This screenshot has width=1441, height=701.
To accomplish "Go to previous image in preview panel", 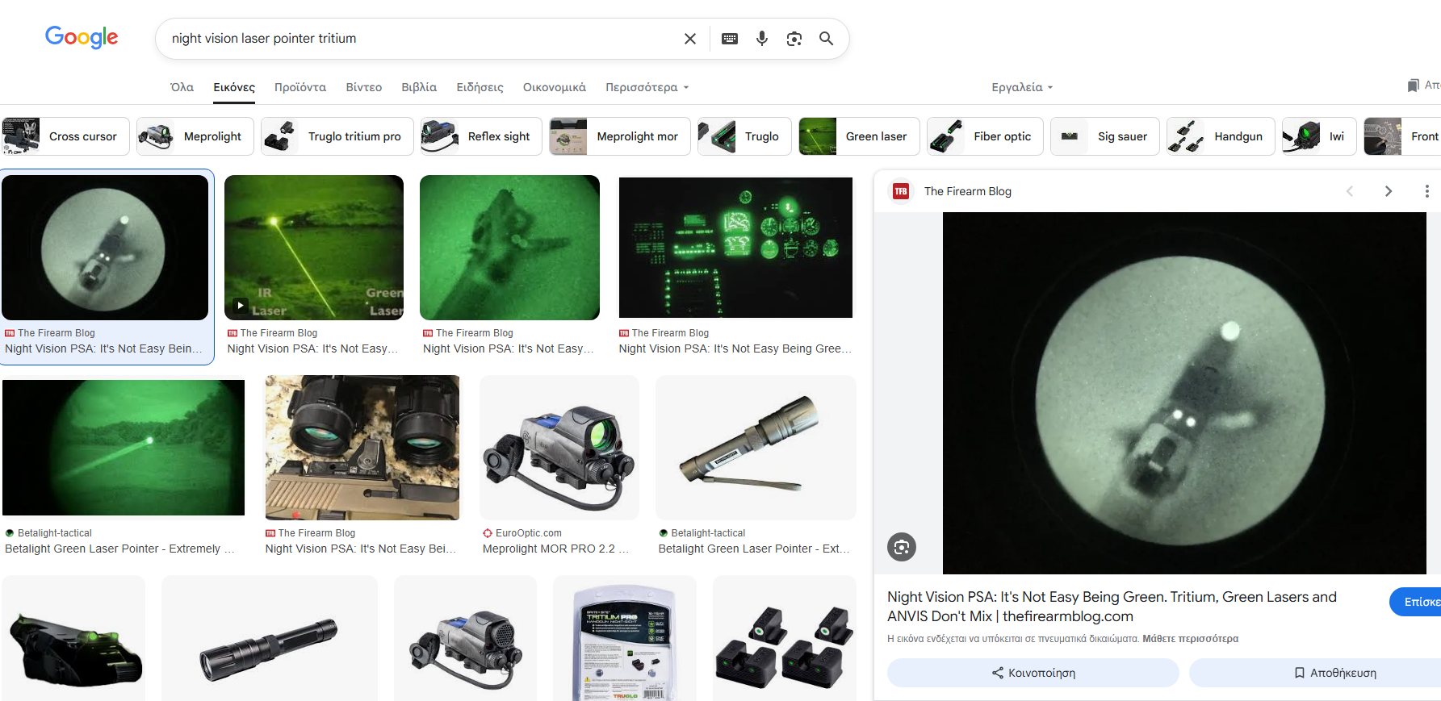I will pyautogui.click(x=1350, y=191).
